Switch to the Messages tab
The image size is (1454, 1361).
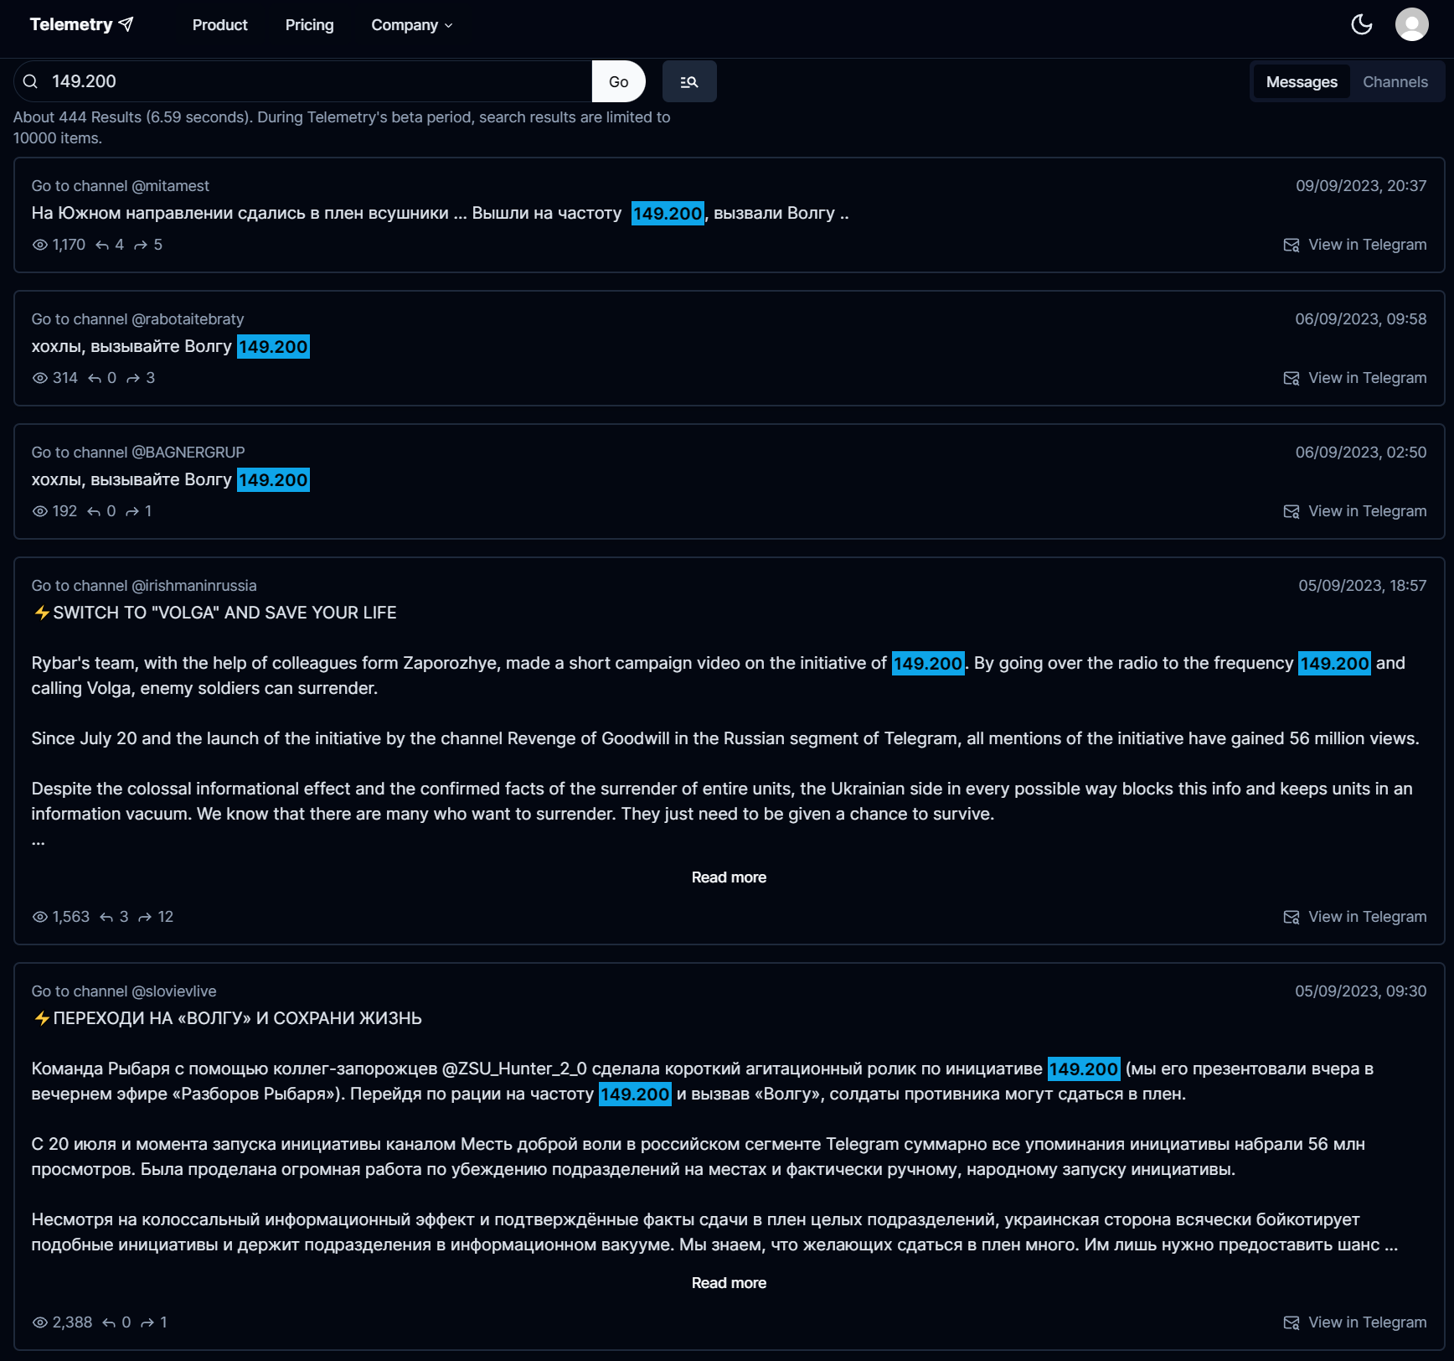[x=1302, y=81]
